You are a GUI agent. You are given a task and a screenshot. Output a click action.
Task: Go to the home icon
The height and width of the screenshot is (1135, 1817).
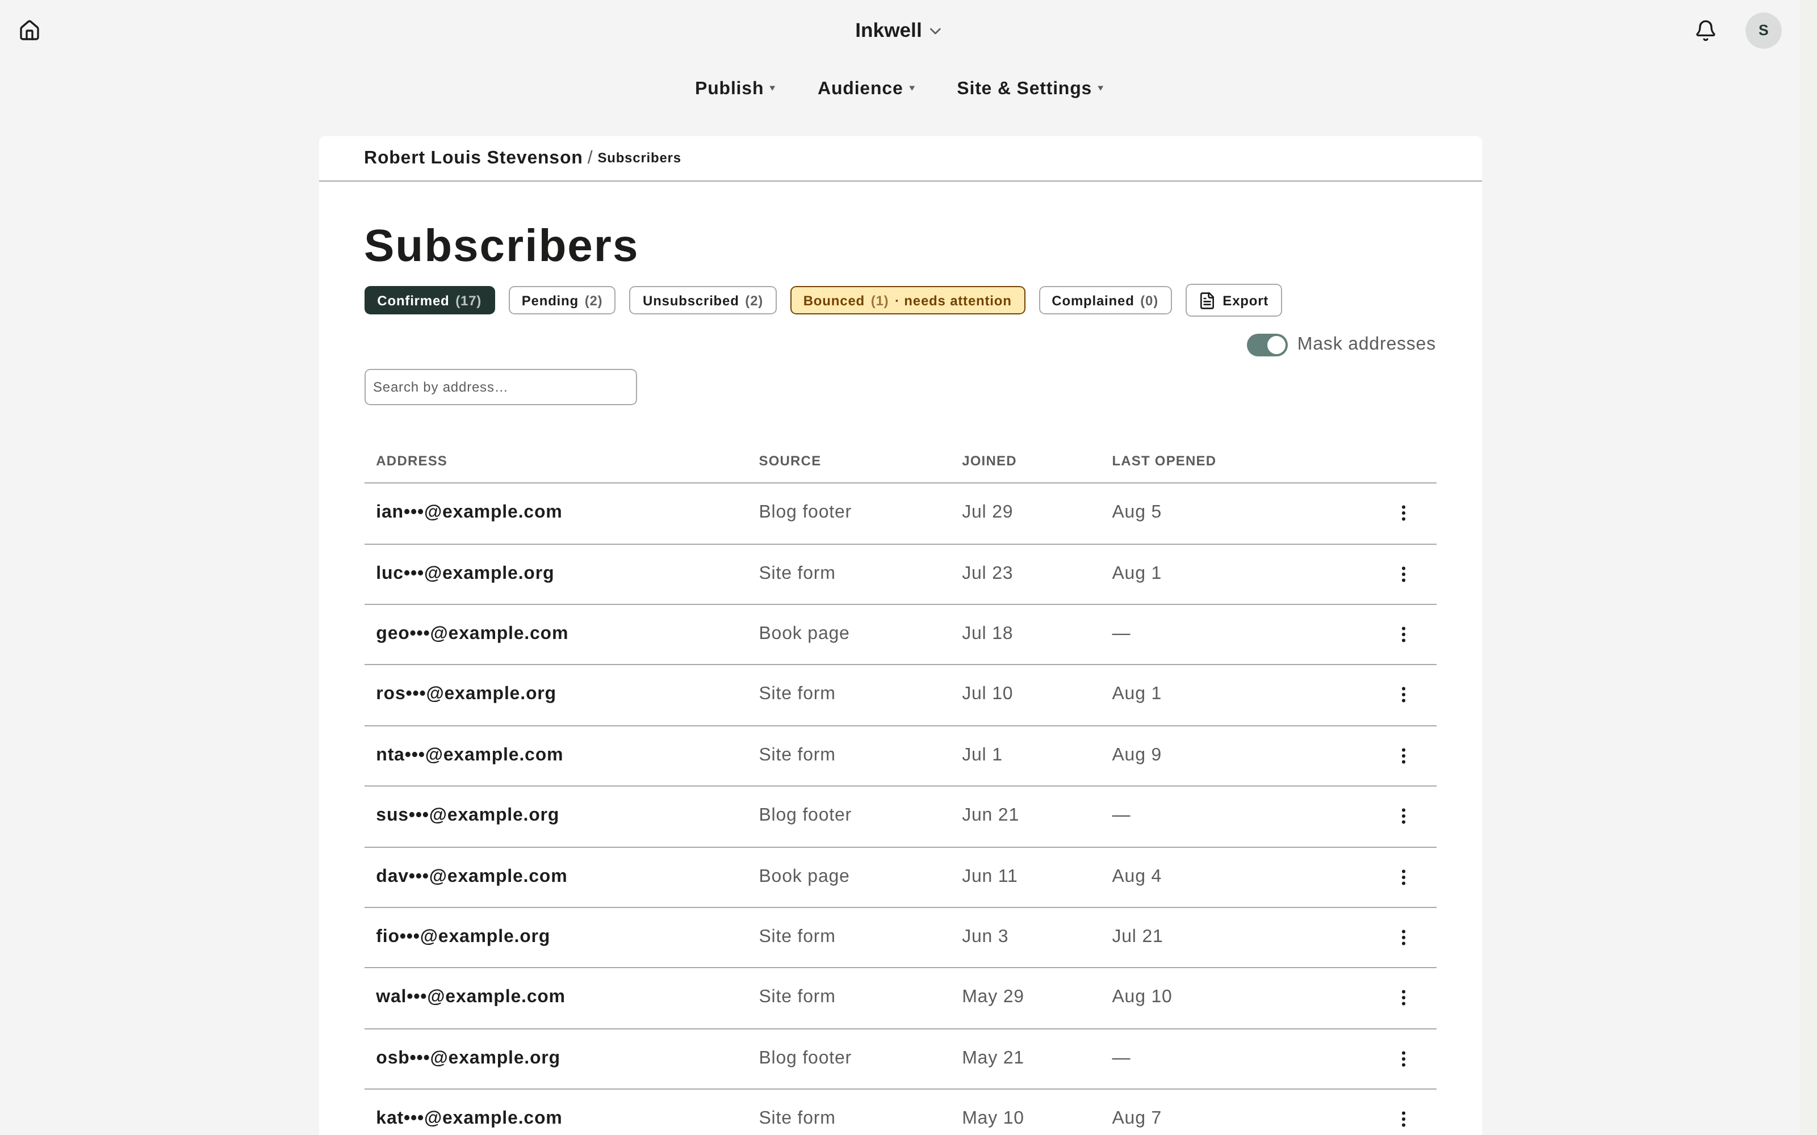click(x=30, y=31)
